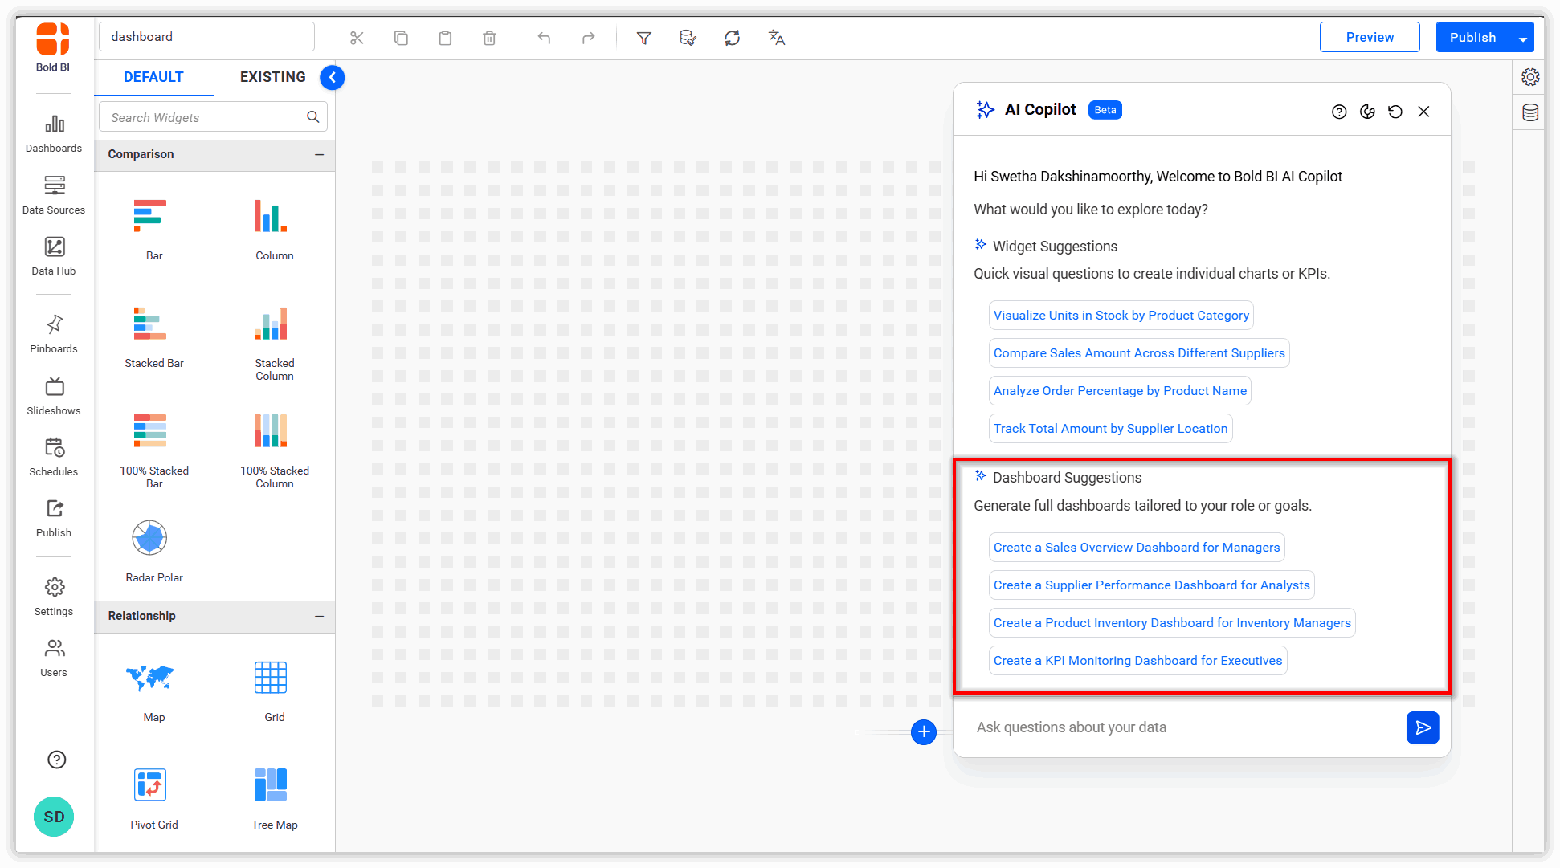The width and height of the screenshot is (1560, 868).
Task: Click the AI Copilot send arrow button
Action: coord(1422,727)
